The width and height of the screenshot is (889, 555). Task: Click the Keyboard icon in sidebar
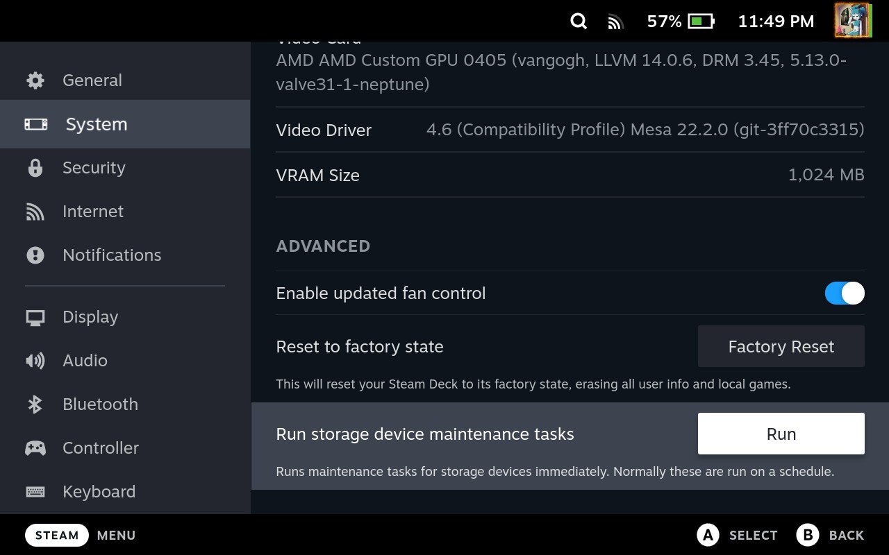(x=35, y=492)
